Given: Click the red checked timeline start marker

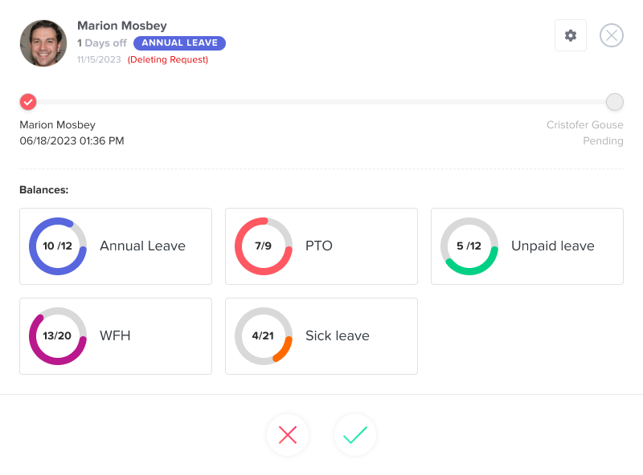Looking at the screenshot, I should coord(28,102).
